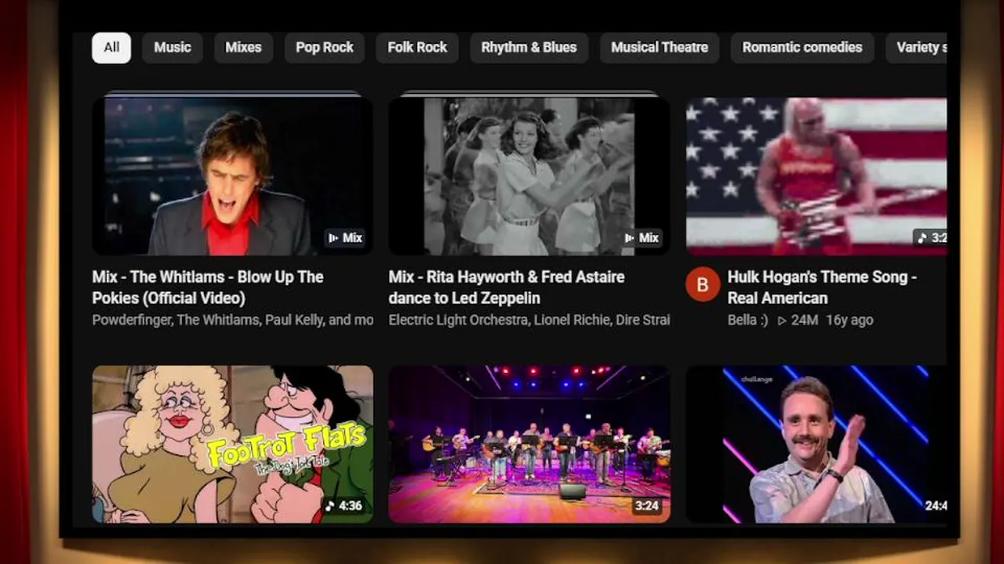This screenshot has width=1004, height=564.
Task: Choose the Pop Rock category chip
Action: coord(325,47)
